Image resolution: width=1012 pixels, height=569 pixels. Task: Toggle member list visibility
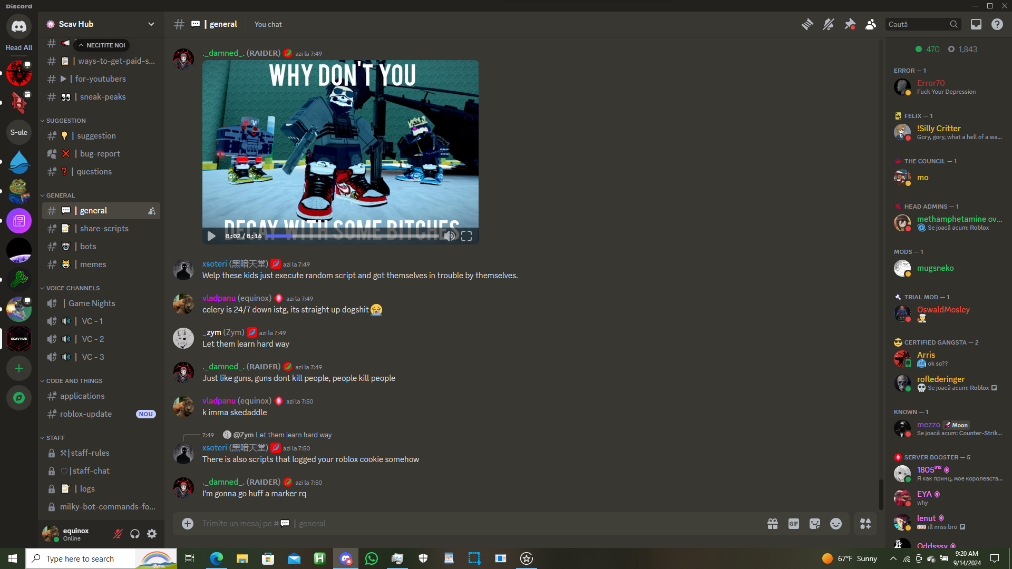point(871,24)
